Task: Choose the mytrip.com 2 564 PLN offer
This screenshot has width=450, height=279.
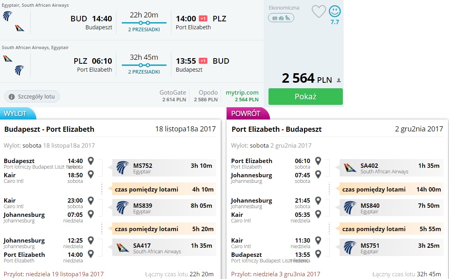Action: click(242, 96)
